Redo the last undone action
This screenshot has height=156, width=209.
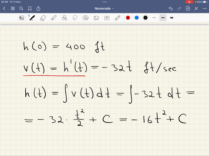(x=179, y=9)
